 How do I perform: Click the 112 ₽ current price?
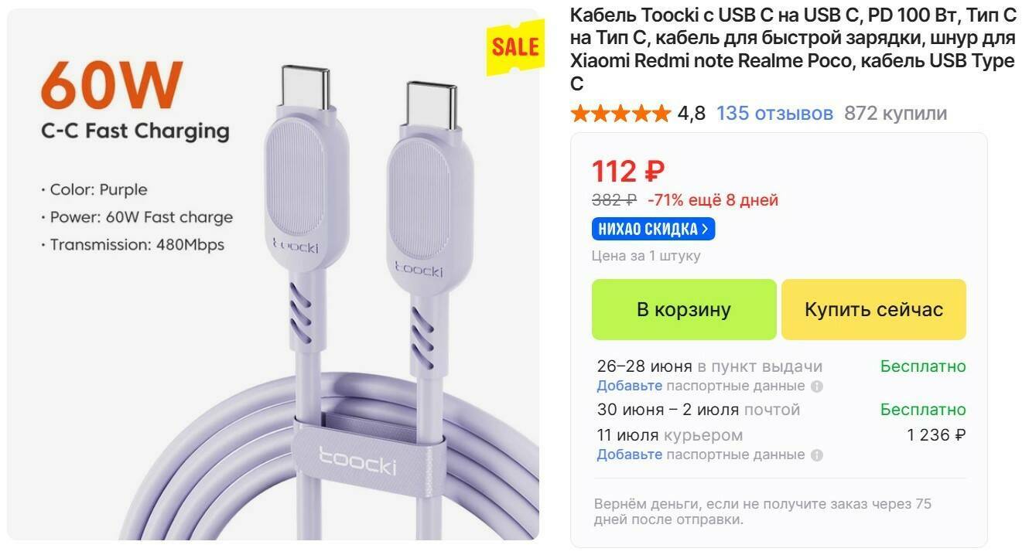[x=628, y=171]
